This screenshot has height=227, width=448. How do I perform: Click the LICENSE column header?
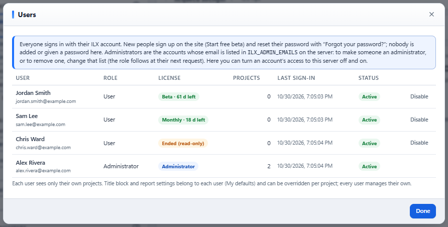click(x=169, y=78)
